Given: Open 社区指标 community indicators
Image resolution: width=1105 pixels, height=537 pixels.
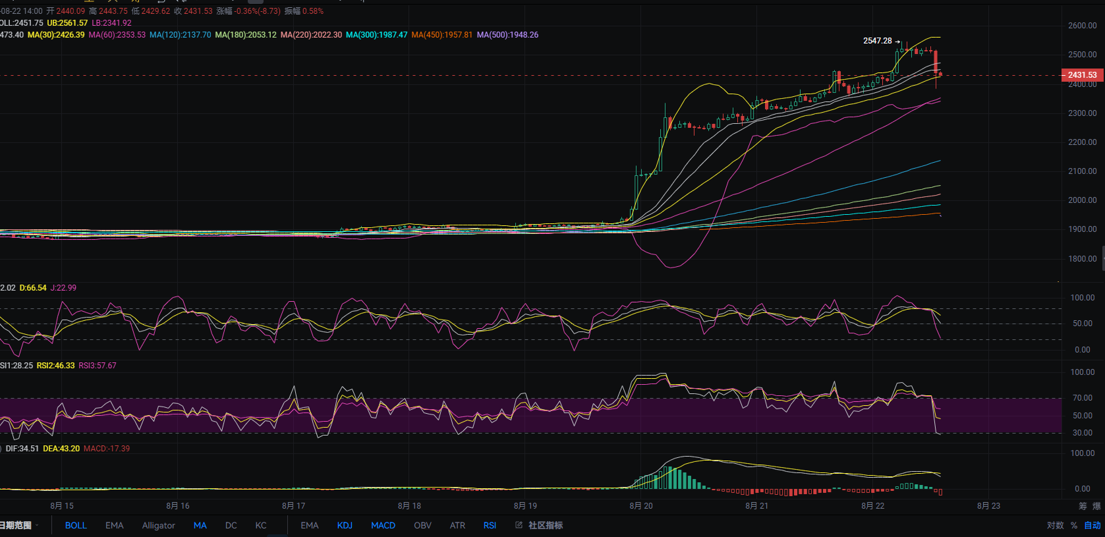Looking at the screenshot, I should [x=546, y=525].
